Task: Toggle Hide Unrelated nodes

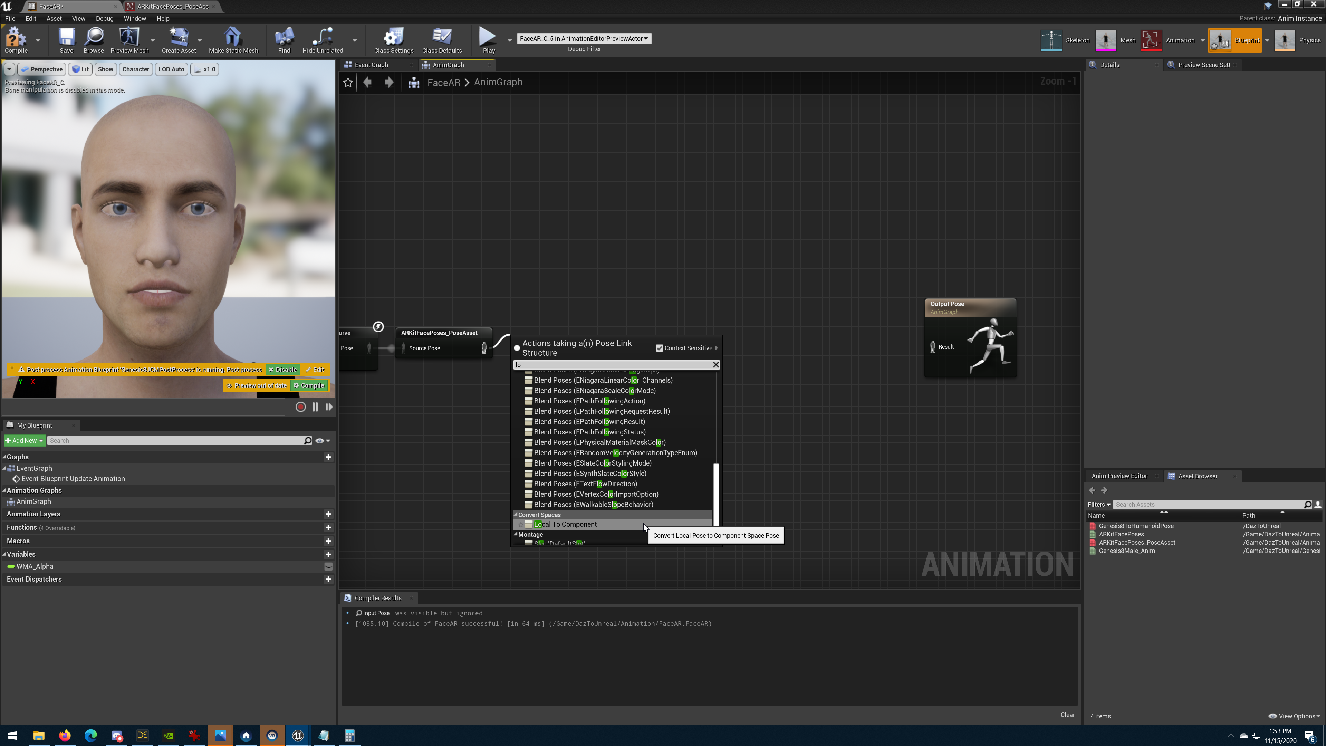Action: [x=323, y=40]
